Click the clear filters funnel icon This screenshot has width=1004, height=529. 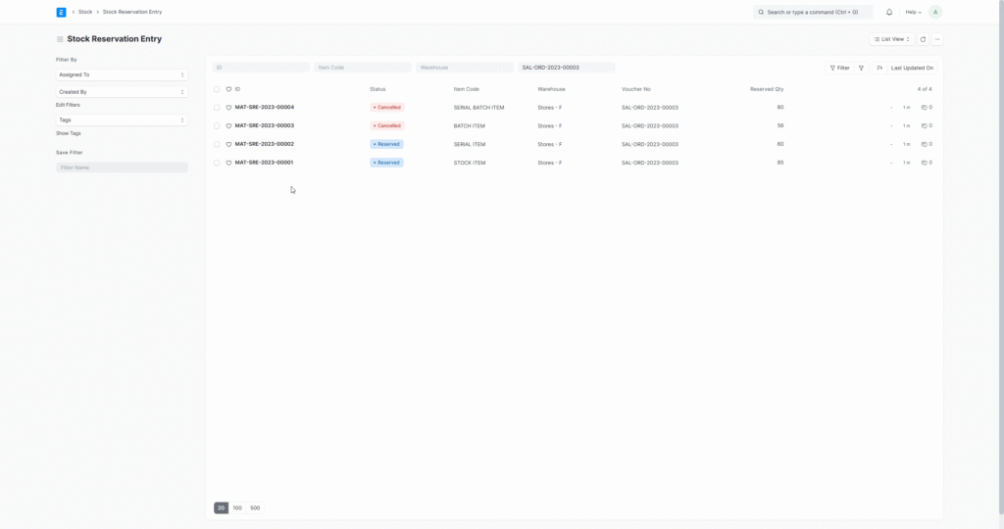861,68
